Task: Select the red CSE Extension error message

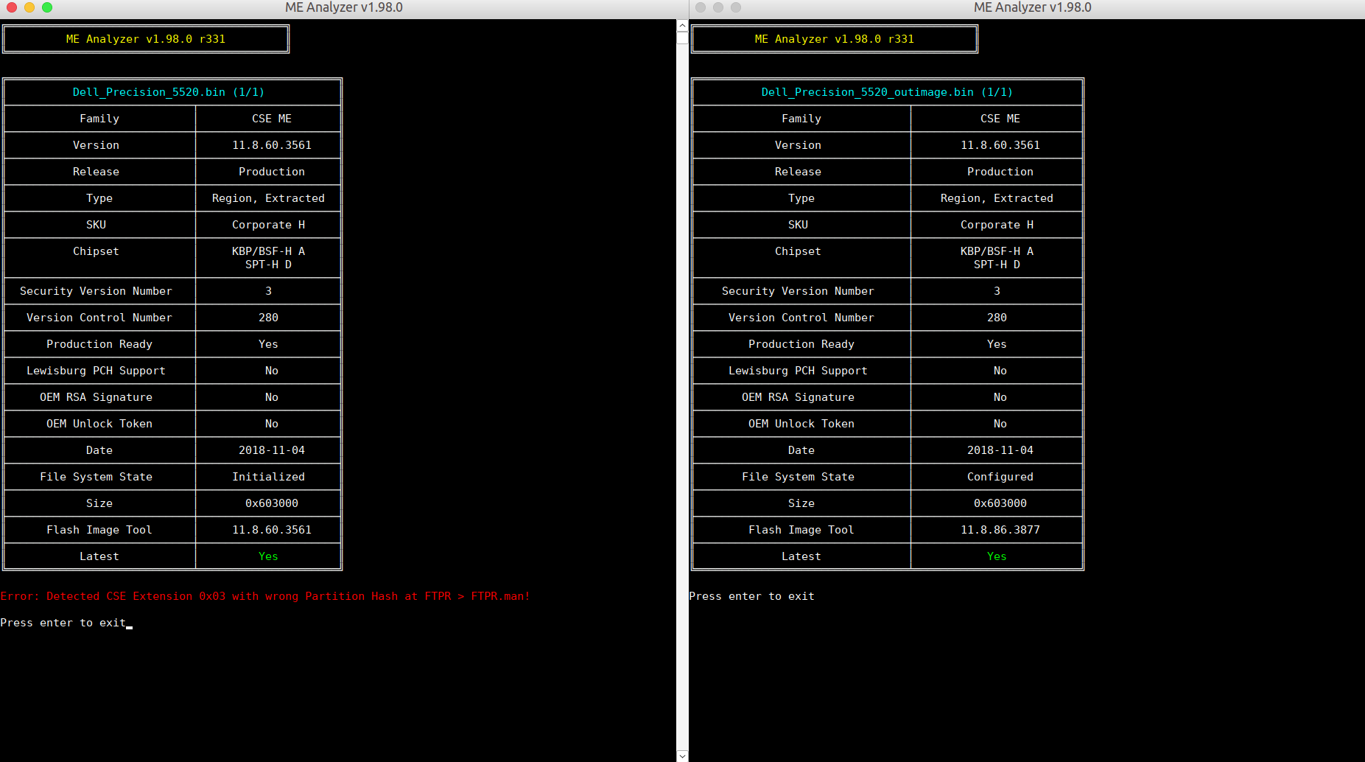Action: [x=265, y=596]
